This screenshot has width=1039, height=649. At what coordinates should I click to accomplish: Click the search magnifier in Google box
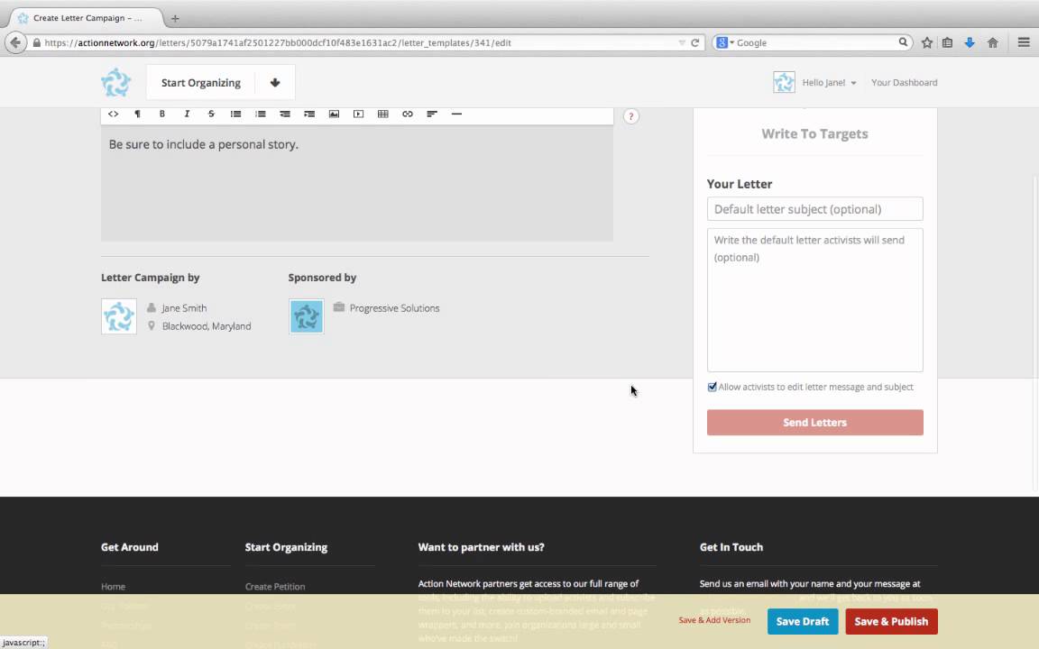pos(903,41)
